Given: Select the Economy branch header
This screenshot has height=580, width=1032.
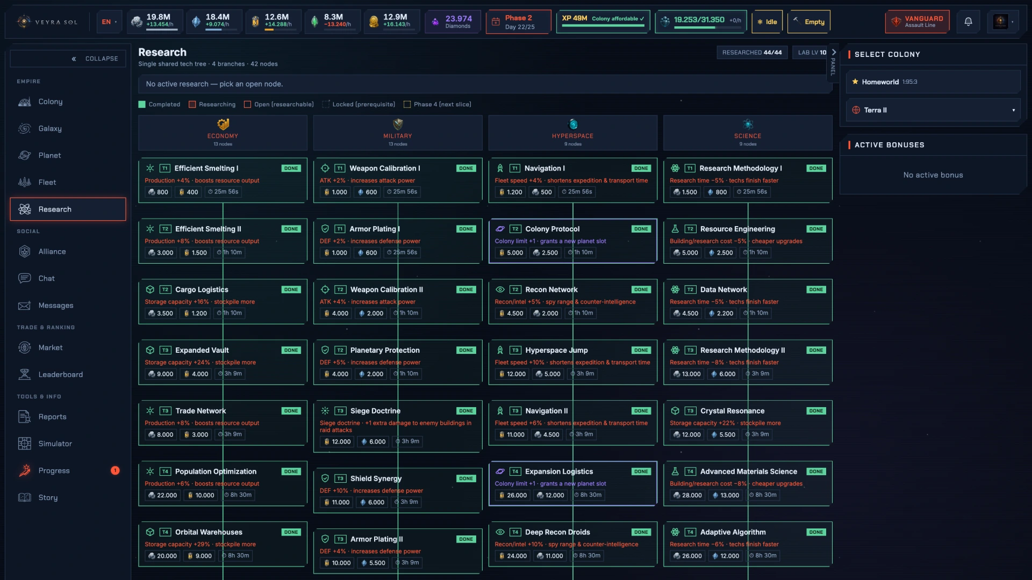Looking at the screenshot, I should click(223, 133).
